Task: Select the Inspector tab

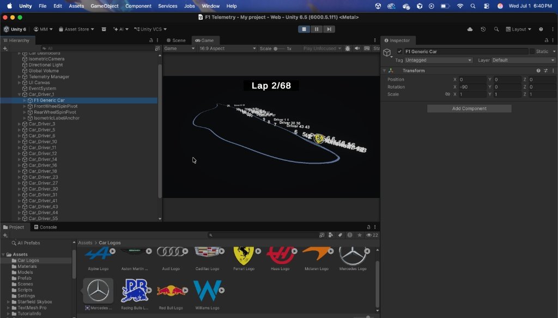Action: click(x=397, y=40)
